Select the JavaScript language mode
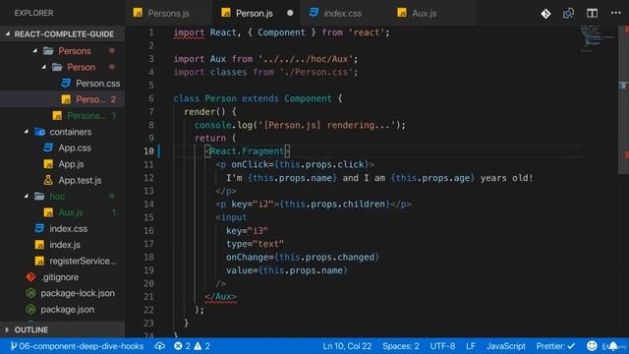629x354 pixels. 506,346
